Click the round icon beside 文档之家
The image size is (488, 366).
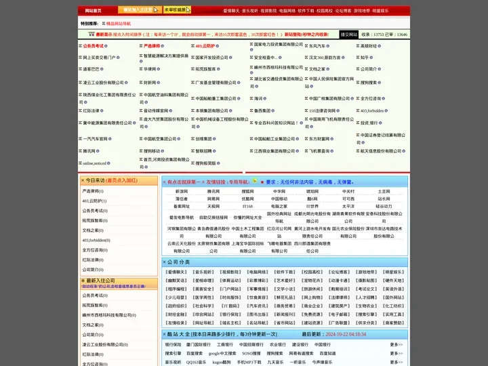click(x=328, y=69)
